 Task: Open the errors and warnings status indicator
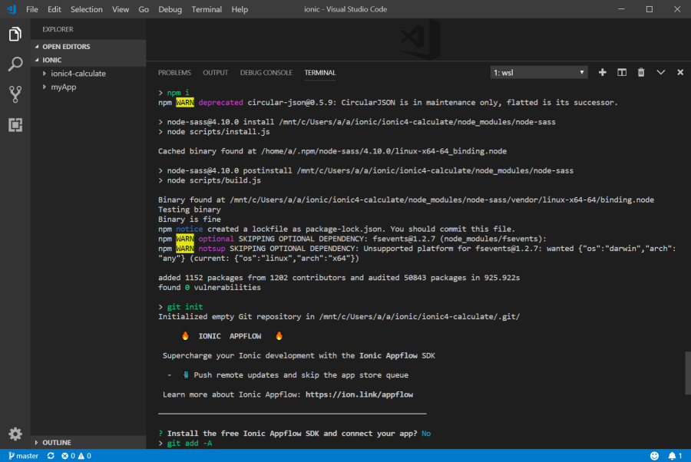(75, 456)
